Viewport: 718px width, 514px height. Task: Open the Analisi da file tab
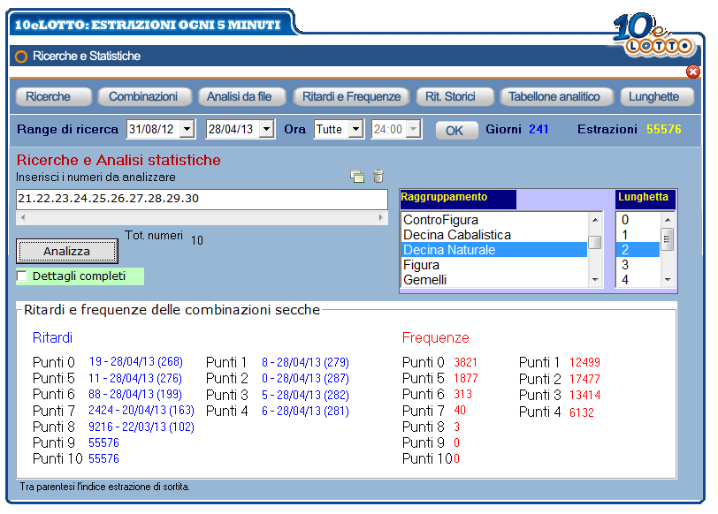241,97
